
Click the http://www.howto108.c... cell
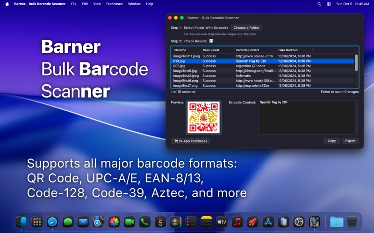coord(255,81)
